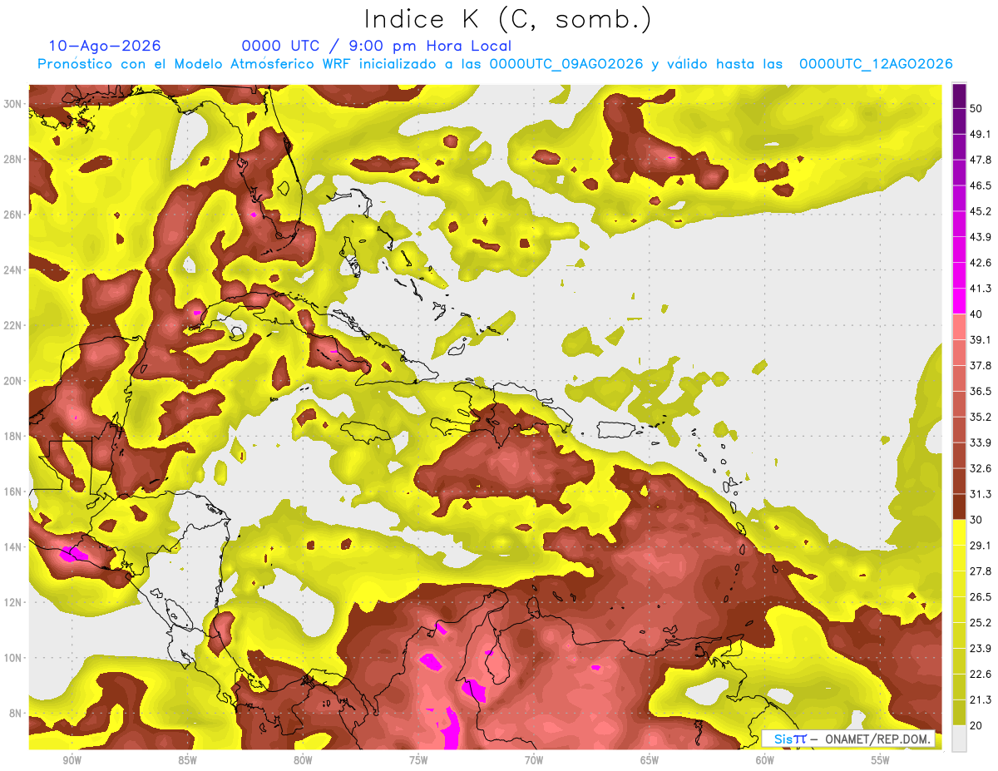
Task: Click the colorbar value "27.8"
Action: coord(981,571)
